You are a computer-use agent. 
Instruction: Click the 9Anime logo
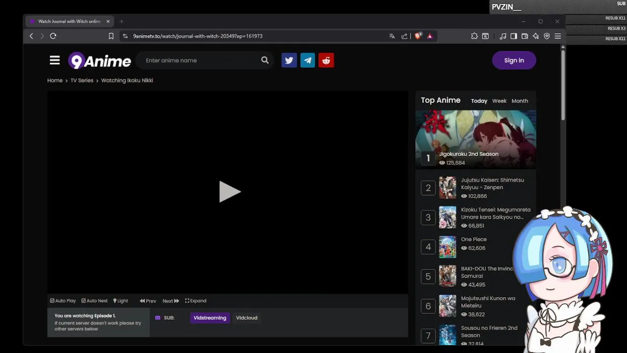pyautogui.click(x=99, y=61)
